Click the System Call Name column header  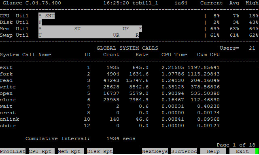pos(25,54)
